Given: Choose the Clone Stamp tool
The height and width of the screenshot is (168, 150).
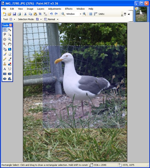Looking at the screenshot, I should click(5, 64).
